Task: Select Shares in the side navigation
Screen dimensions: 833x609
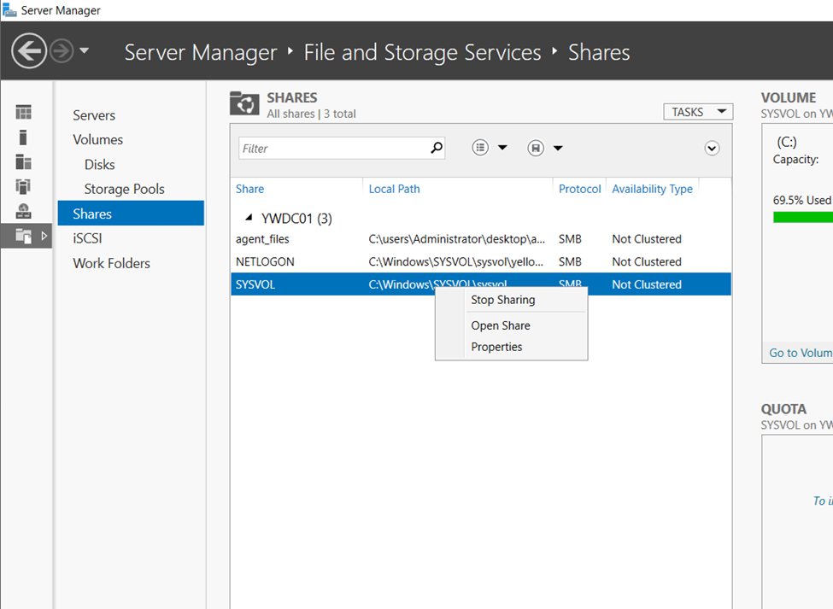Action: point(131,214)
